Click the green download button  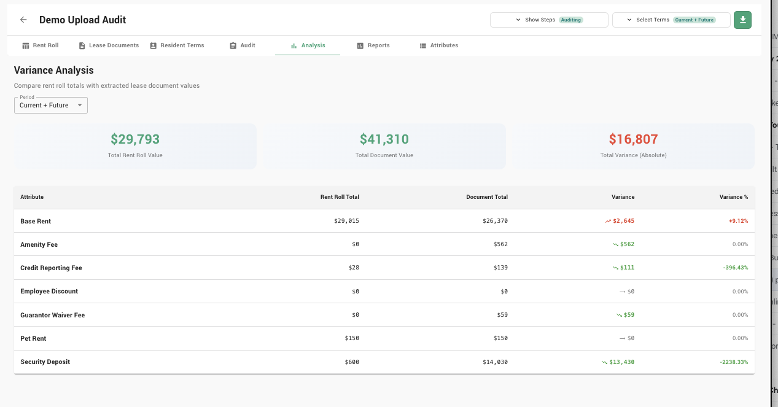click(x=742, y=20)
